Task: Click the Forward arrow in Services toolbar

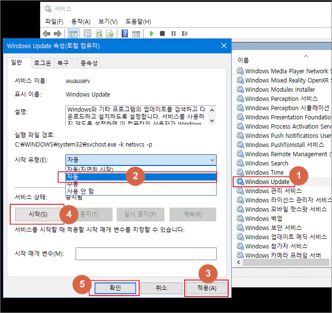Action: [58, 33]
